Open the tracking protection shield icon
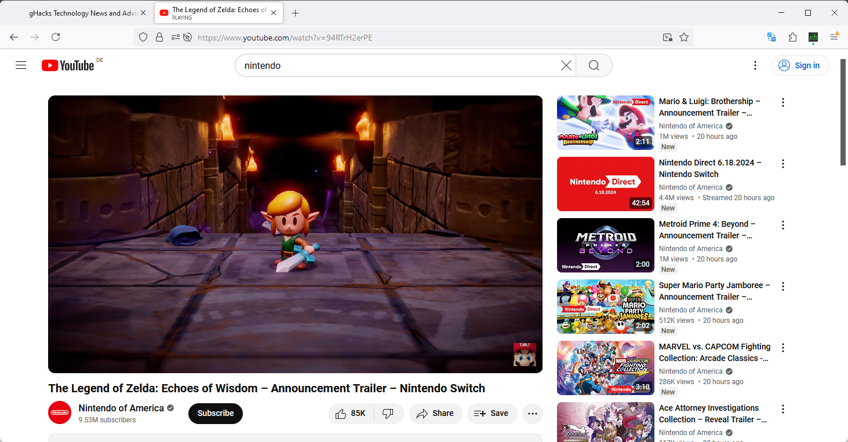Viewport: 848px width, 442px height. pyautogui.click(x=143, y=37)
